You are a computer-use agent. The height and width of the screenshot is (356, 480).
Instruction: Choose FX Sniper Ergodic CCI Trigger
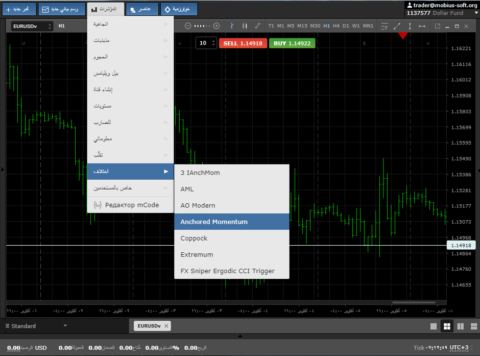tap(232, 271)
